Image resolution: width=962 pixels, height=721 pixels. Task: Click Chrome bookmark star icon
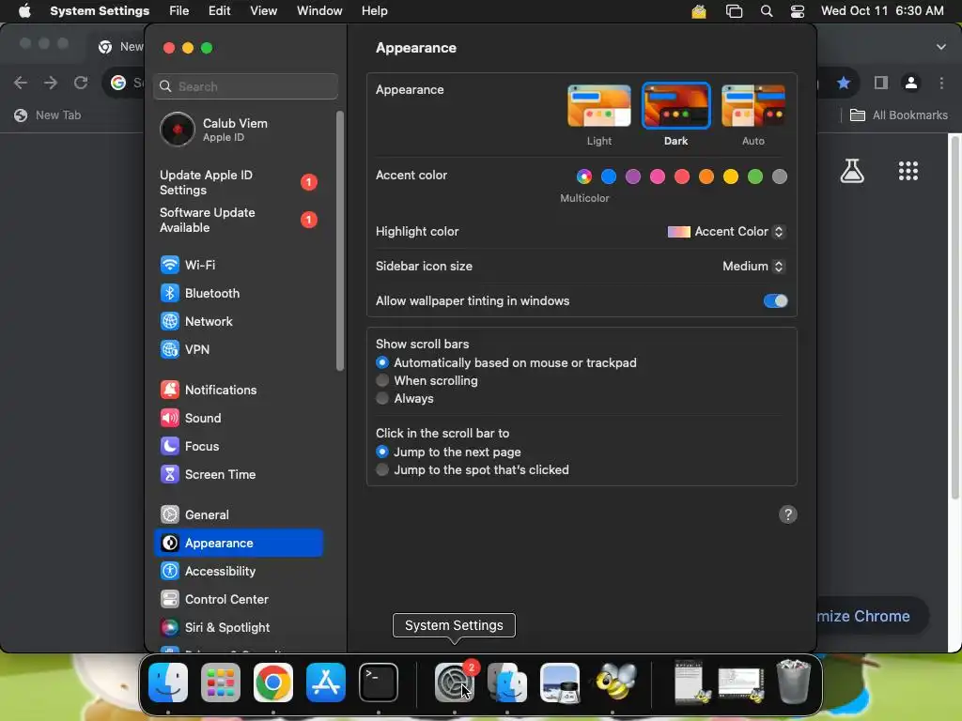[844, 83]
